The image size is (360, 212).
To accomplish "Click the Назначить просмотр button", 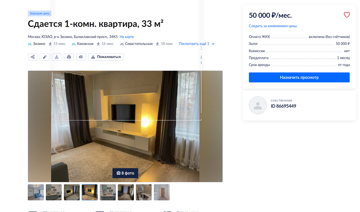I will (299, 77).
